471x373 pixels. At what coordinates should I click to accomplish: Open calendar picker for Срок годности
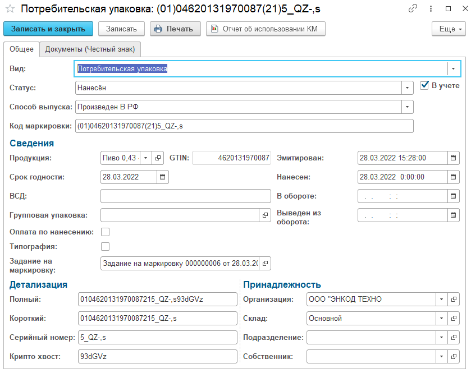click(163, 177)
